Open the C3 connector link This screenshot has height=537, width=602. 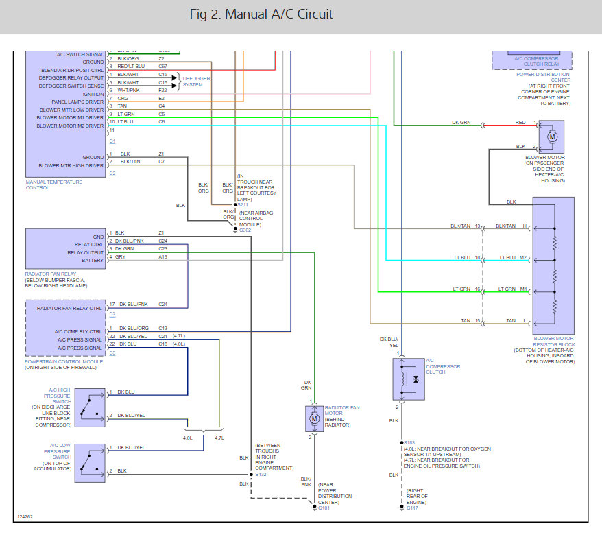[x=112, y=353]
